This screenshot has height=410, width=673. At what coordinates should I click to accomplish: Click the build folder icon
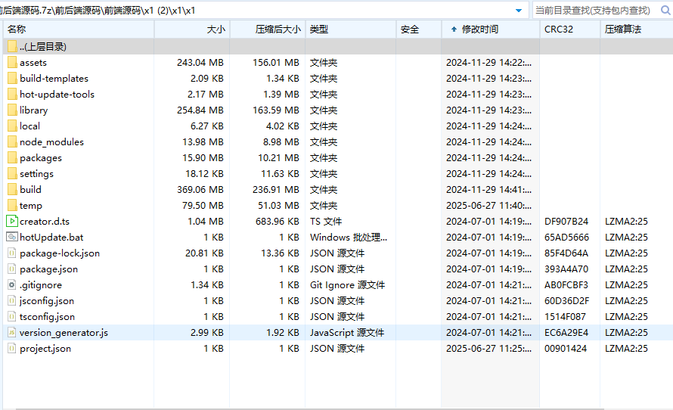pos(11,190)
